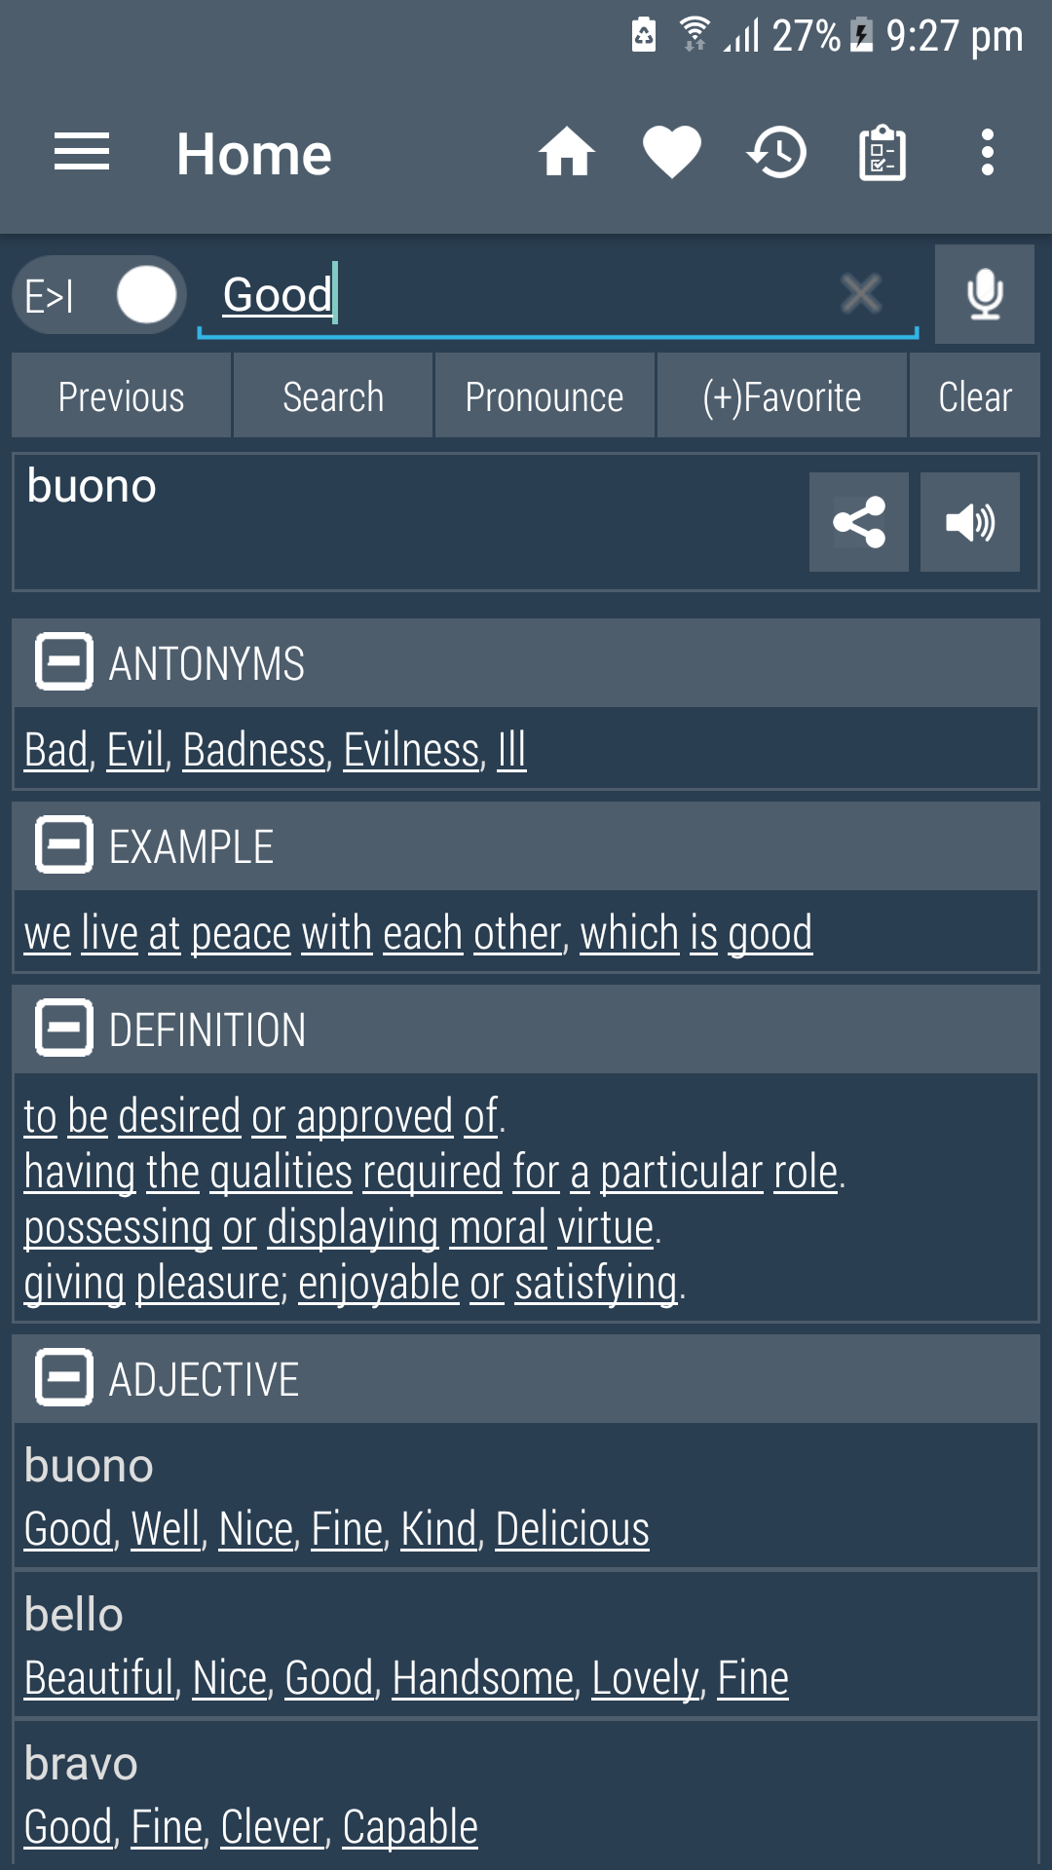Open the quiz clipboard icon

[x=883, y=153]
